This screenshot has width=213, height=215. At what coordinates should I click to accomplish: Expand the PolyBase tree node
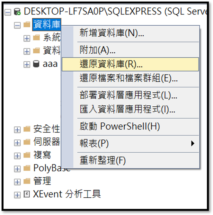pyautogui.click(x=17, y=168)
